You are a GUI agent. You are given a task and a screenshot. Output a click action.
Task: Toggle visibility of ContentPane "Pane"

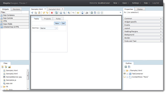click(x=124, y=77)
